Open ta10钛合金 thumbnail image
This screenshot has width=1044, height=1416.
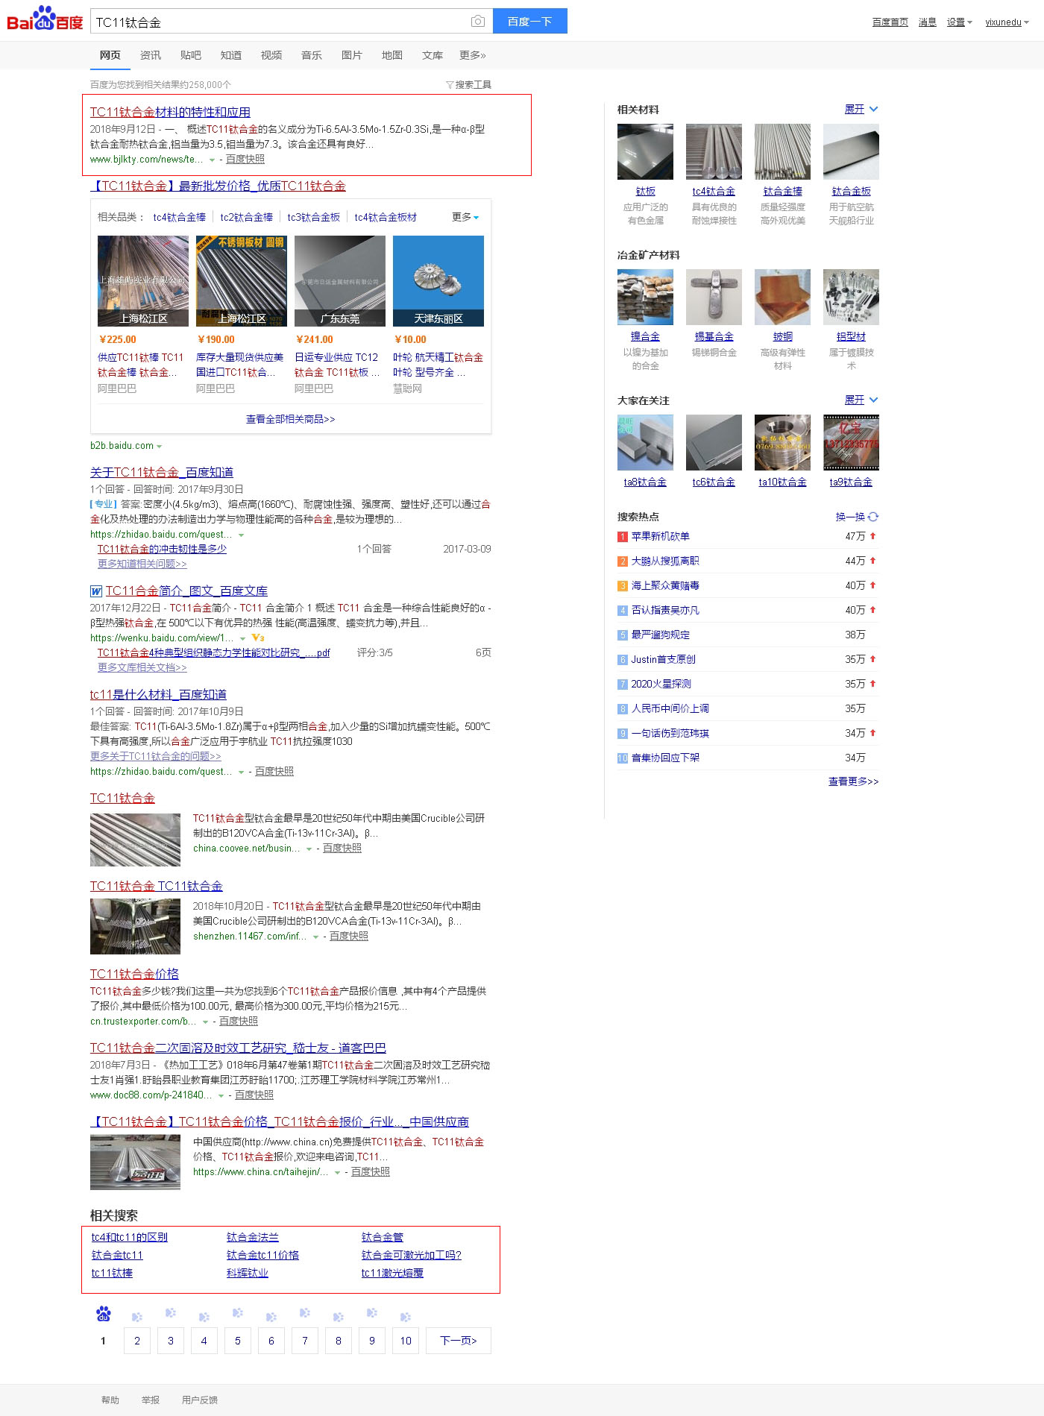pyautogui.click(x=782, y=442)
